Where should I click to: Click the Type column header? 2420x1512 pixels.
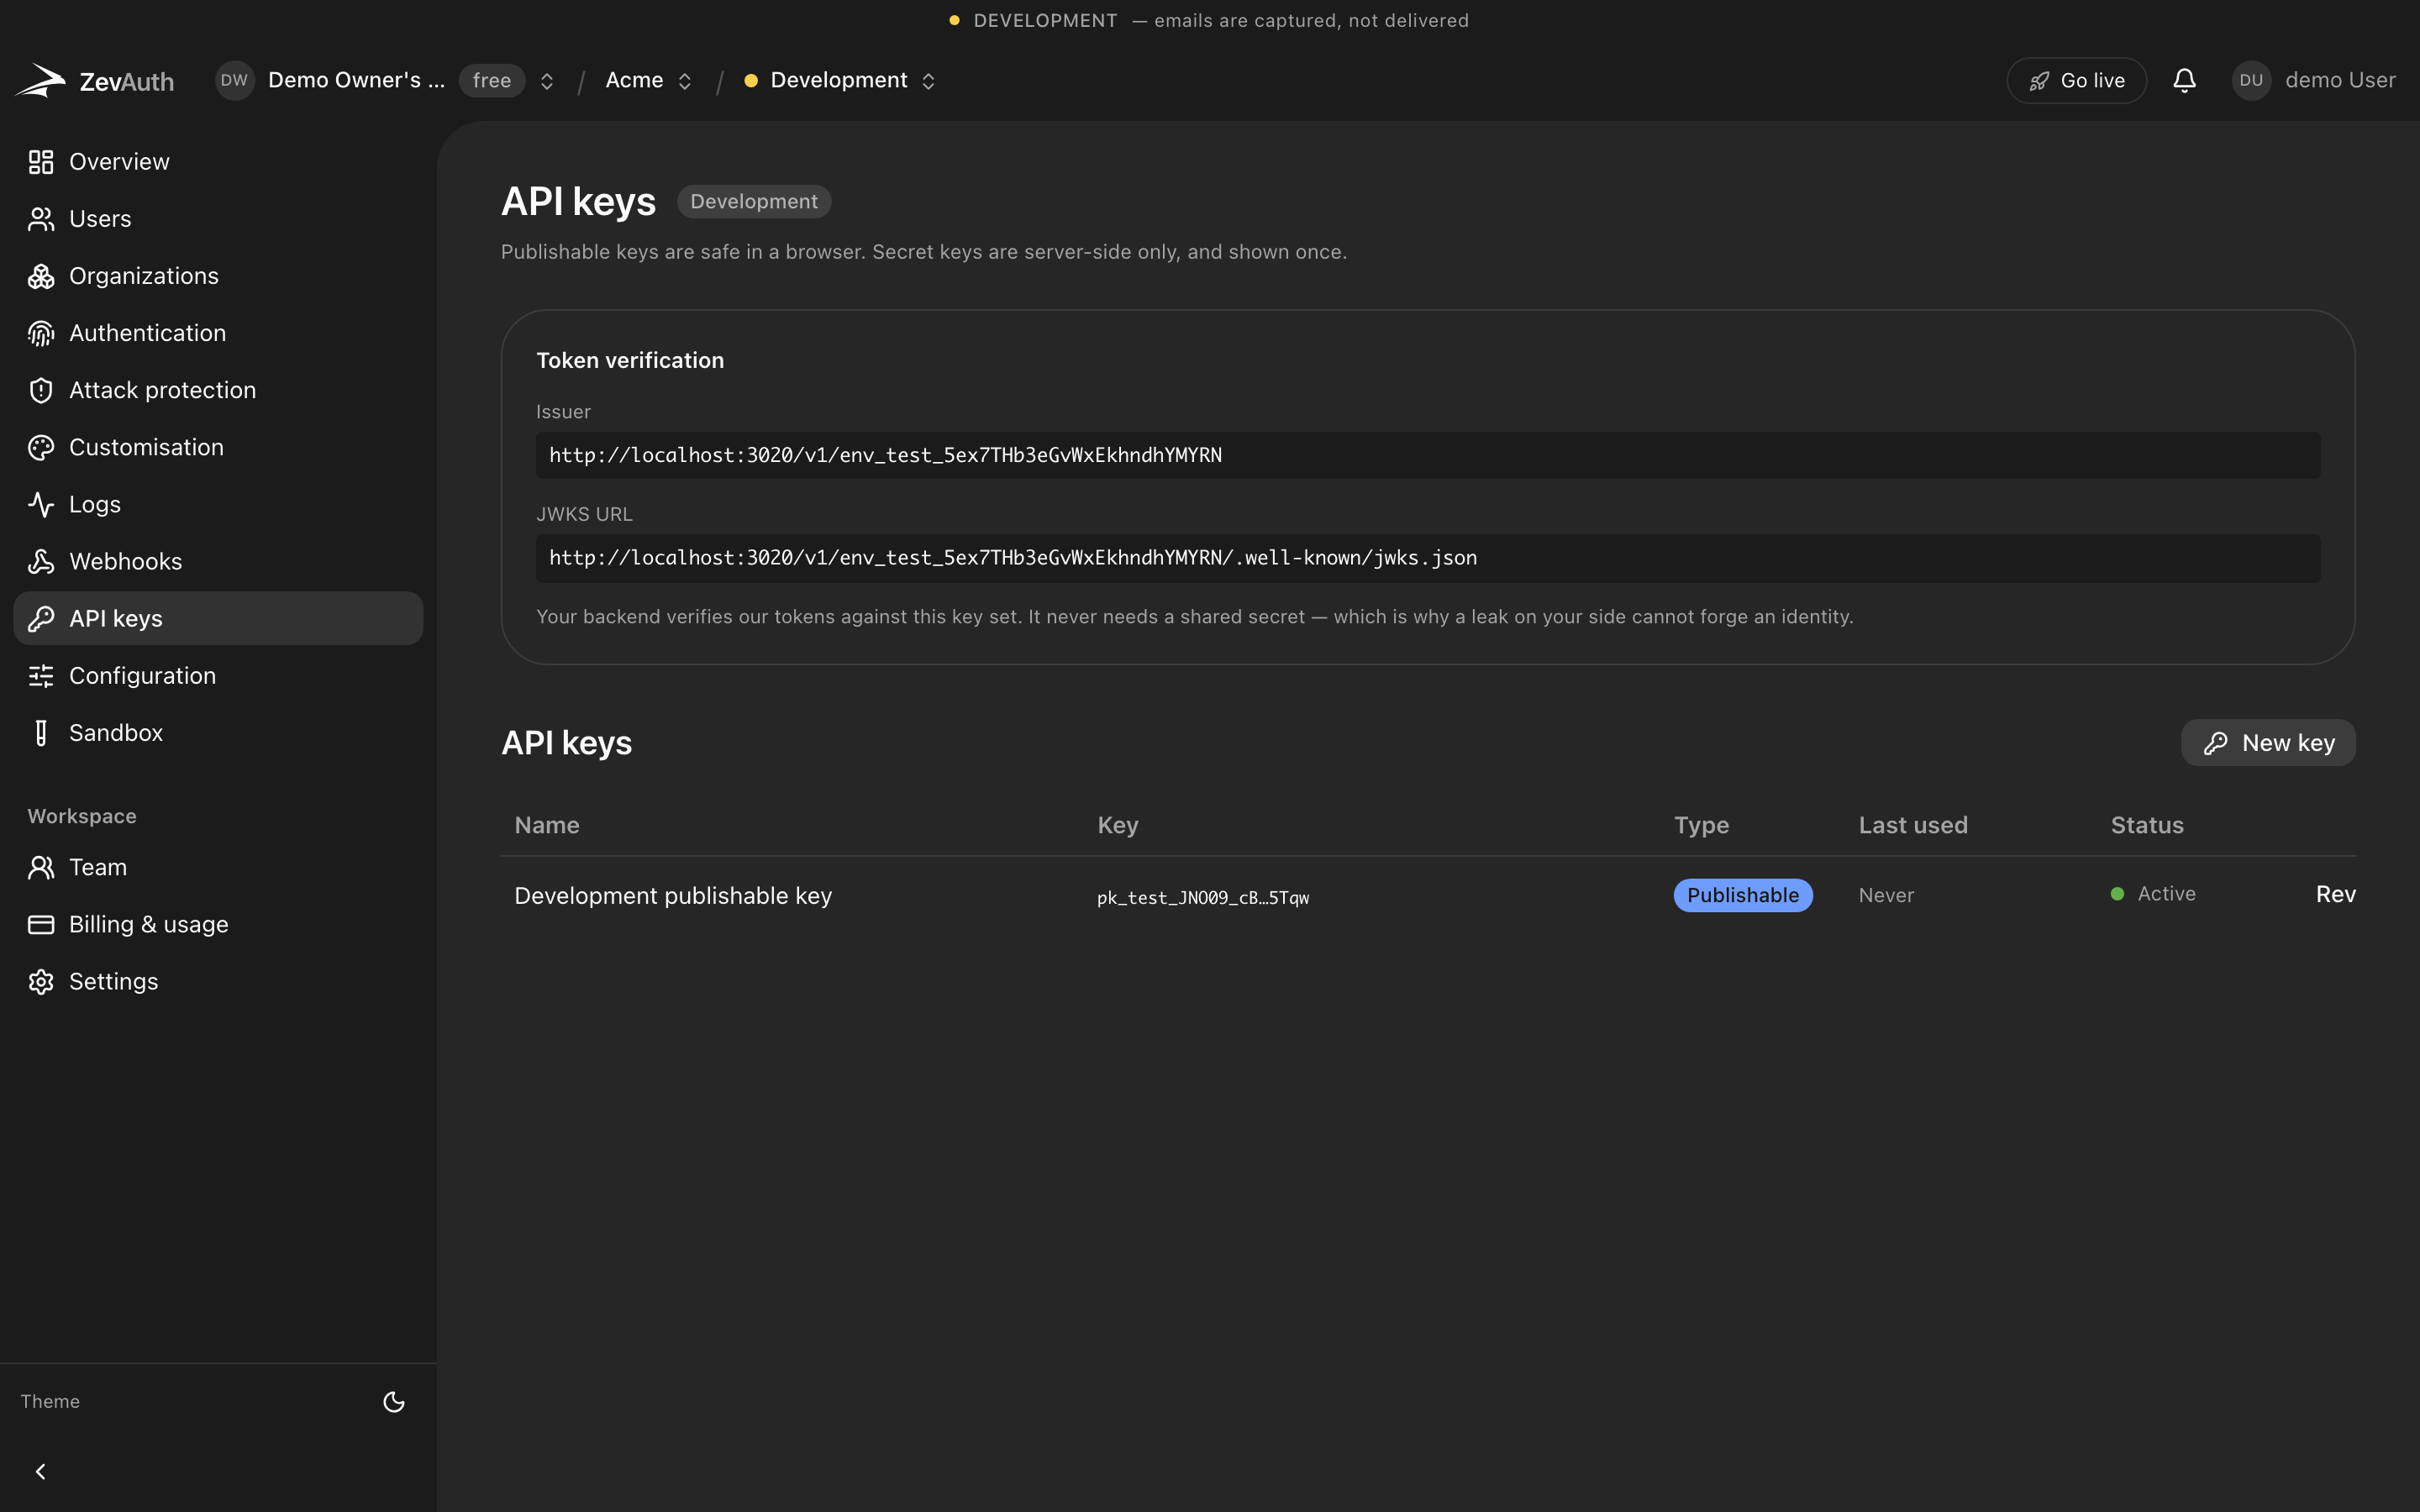1701,825
